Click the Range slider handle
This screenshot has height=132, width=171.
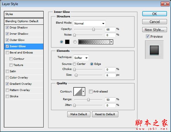[88, 100]
